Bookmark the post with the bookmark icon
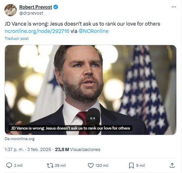 131,165
